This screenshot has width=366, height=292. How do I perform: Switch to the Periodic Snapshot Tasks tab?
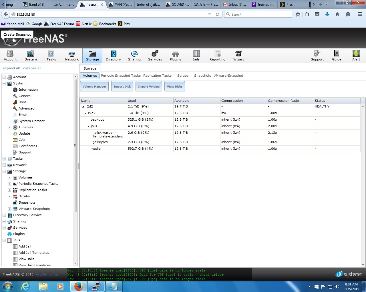coord(121,76)
